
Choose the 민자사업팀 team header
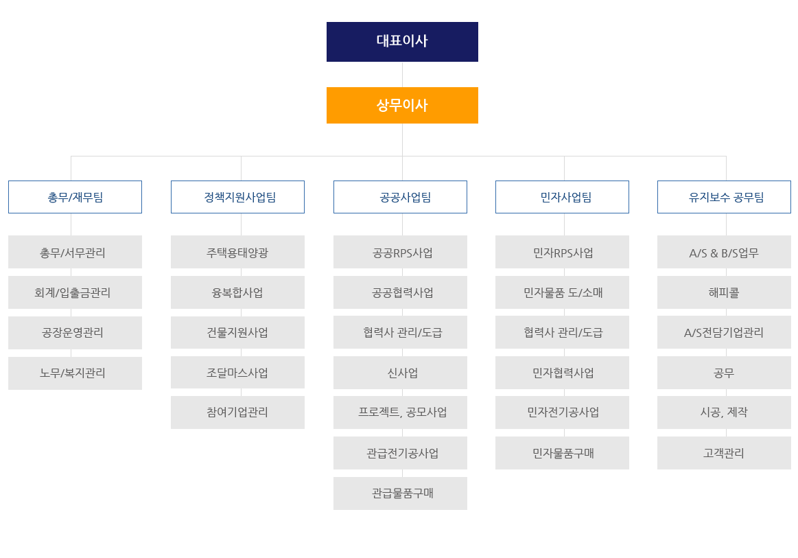562,197
